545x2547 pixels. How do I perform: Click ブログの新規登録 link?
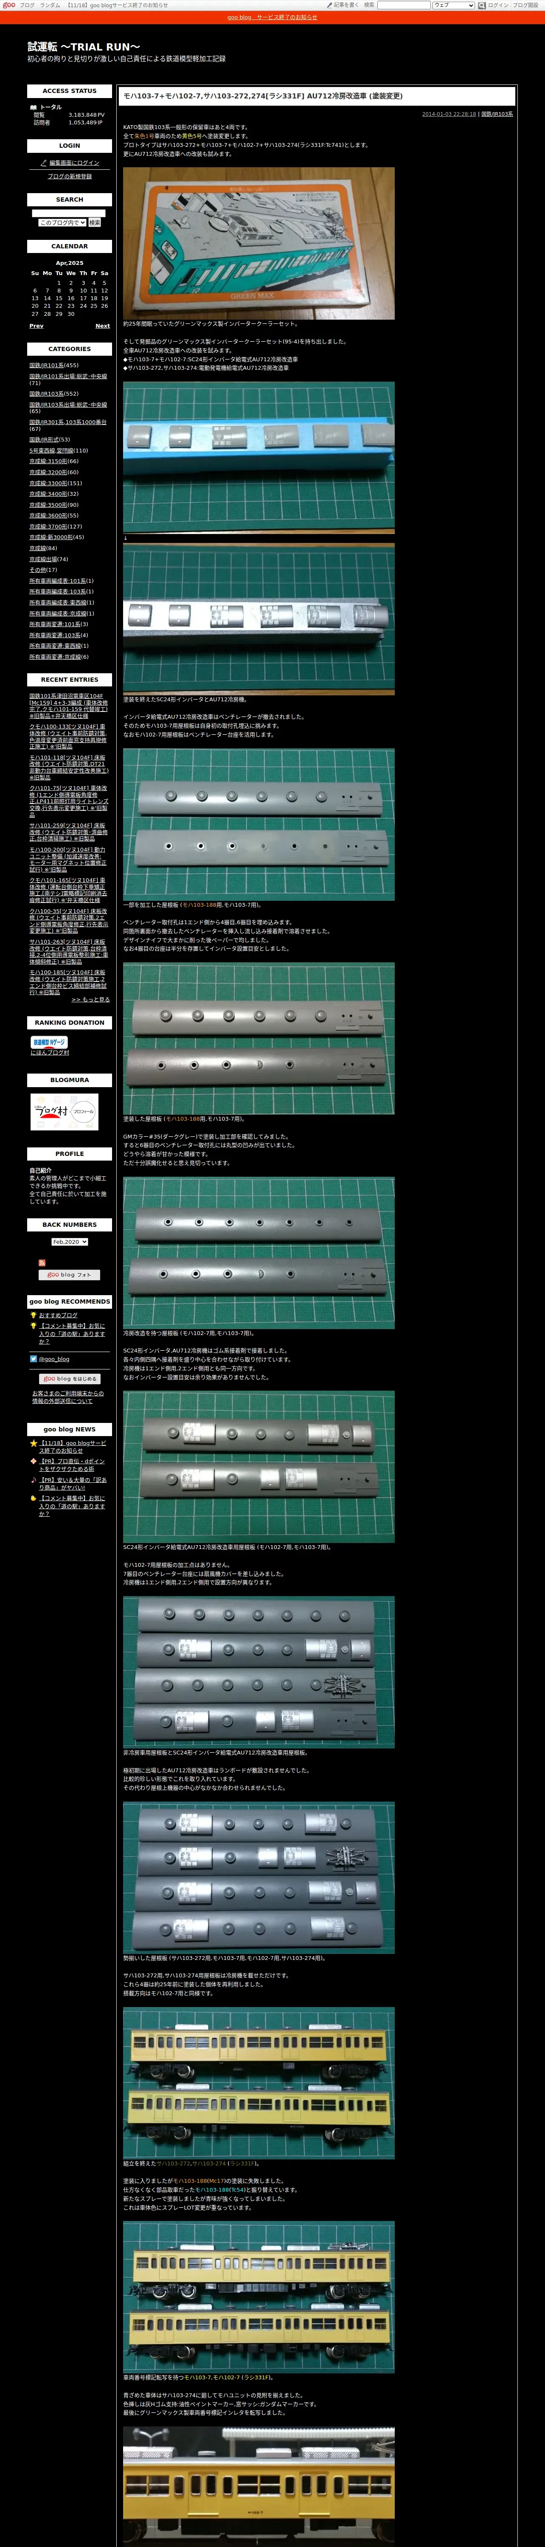(x=69, y=176)
